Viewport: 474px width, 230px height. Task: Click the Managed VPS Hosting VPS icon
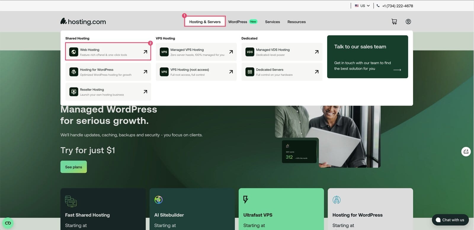pos(164,52)
